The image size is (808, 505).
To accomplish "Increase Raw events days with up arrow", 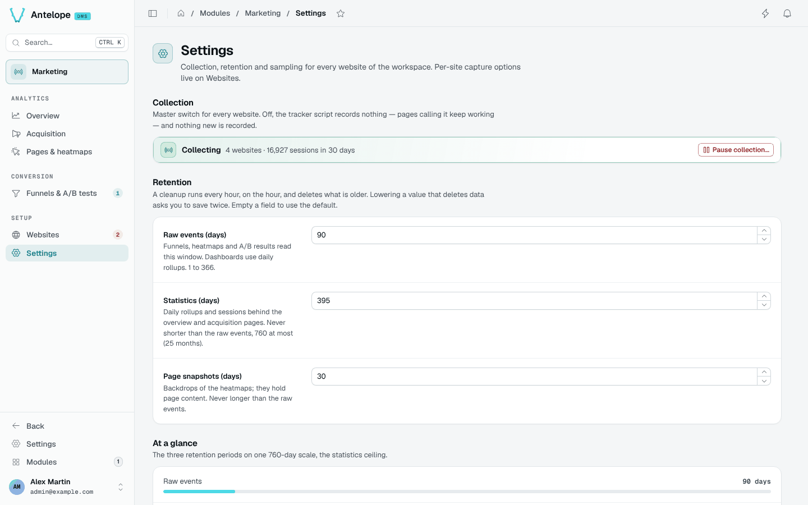I will point(764,231).
